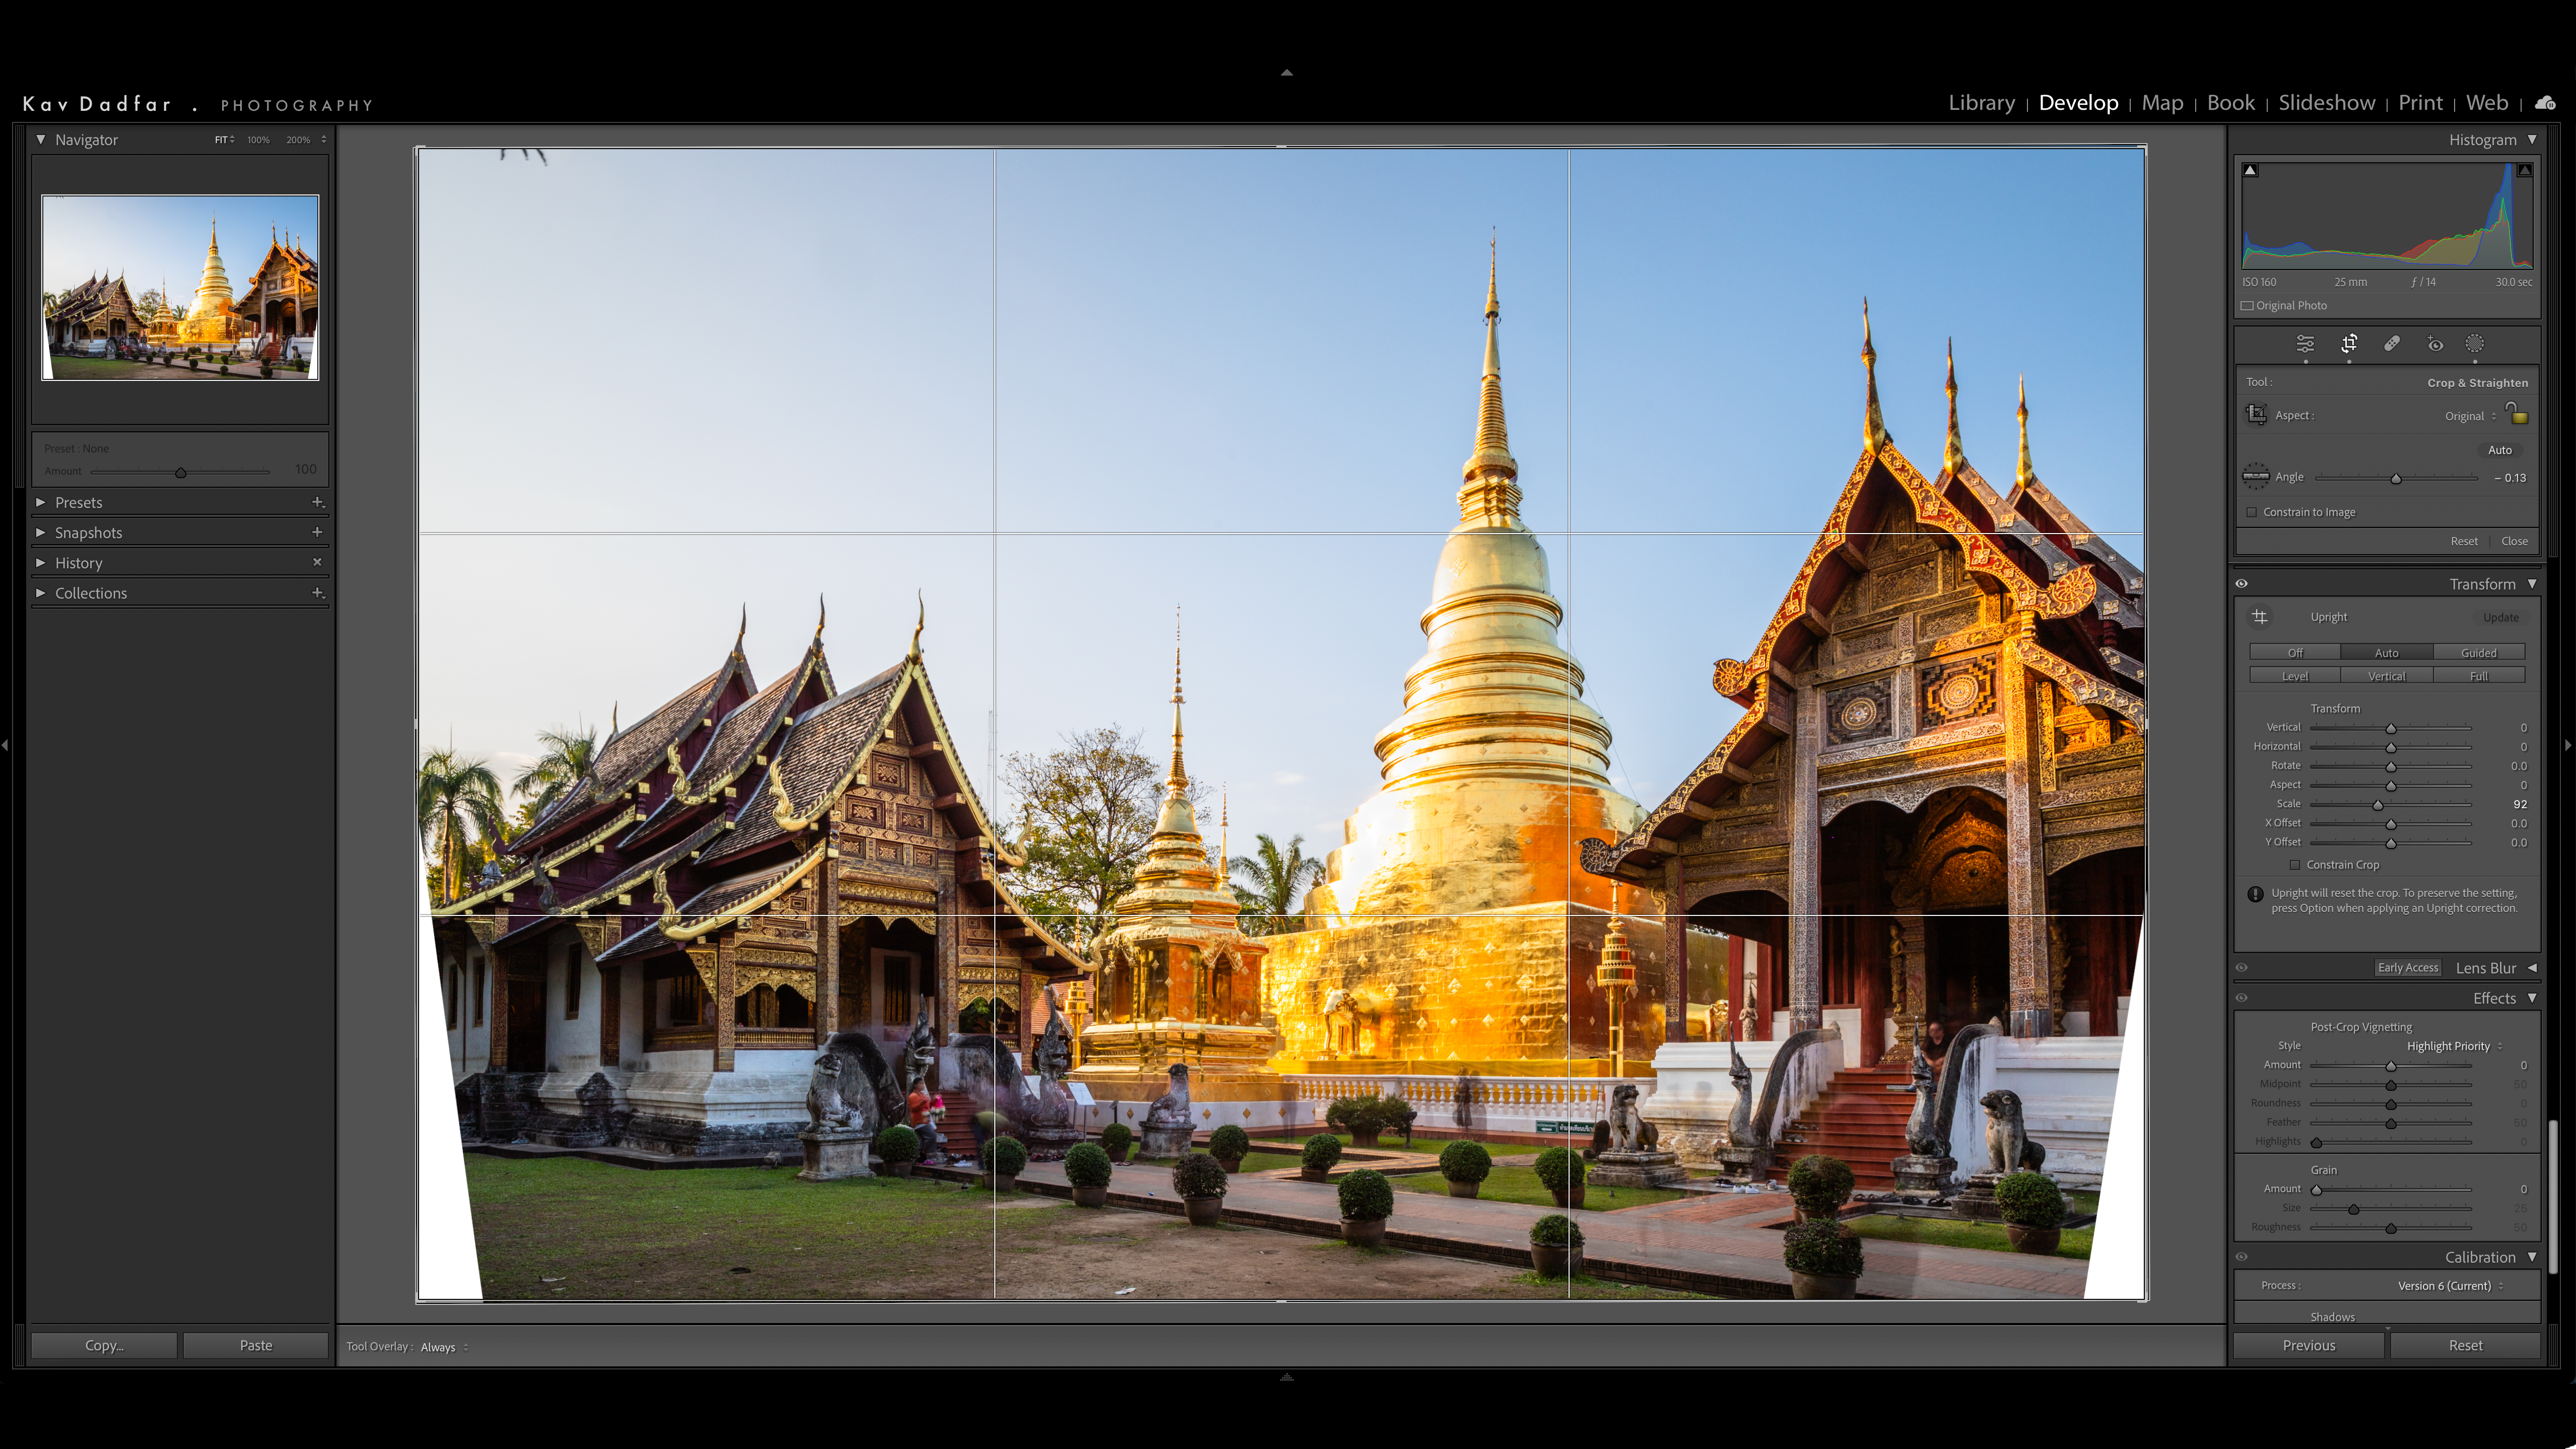Image resolution: width=2576 pixels, height=1449 pixels.
Task: Click the Crop Frame tool icon beside Aspect
Action: [x=2257, y=414]
